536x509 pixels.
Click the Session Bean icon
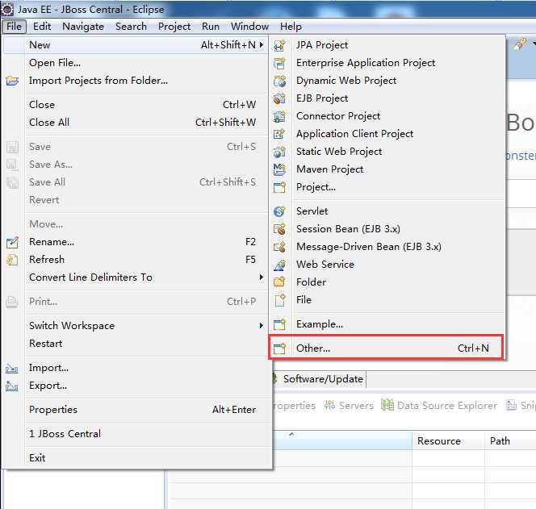[279, 229]
